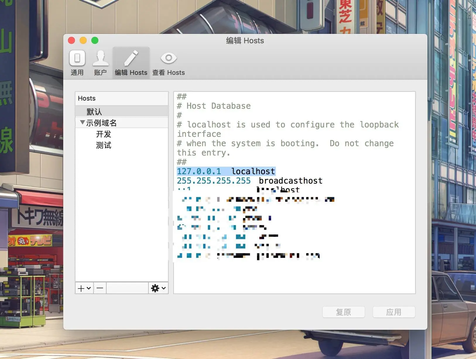Switch to 查看 Hosts eye icon
The width and height of the screenshot is (476, 359).
tap(169, 63)
